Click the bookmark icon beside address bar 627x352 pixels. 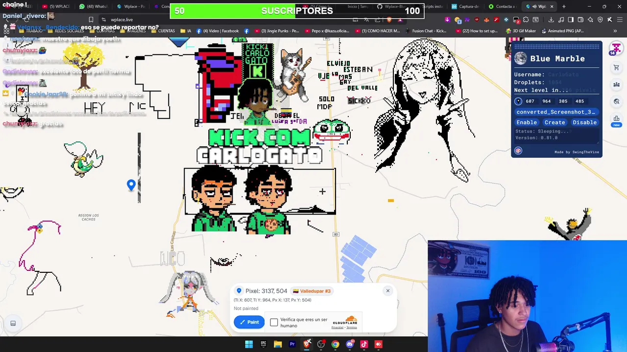click(91, 20)
